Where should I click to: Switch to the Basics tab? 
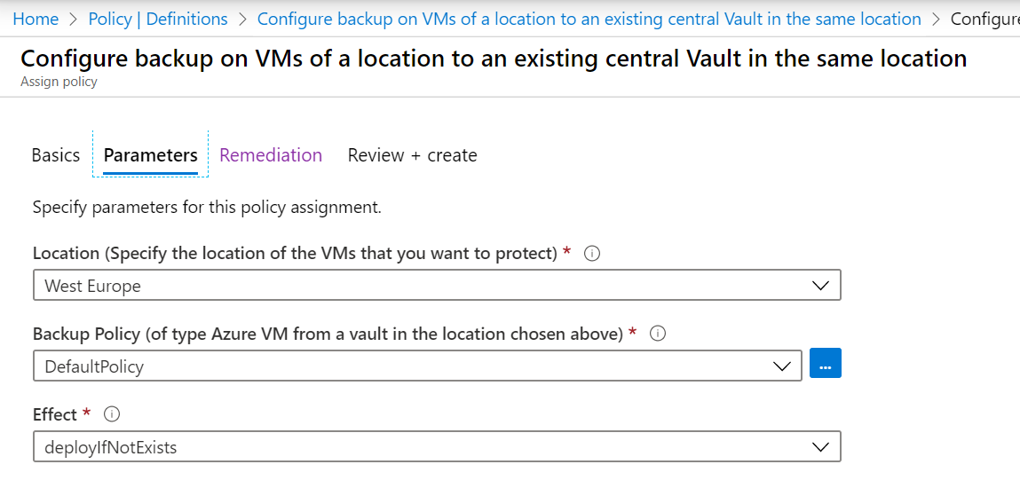[56, 155]
